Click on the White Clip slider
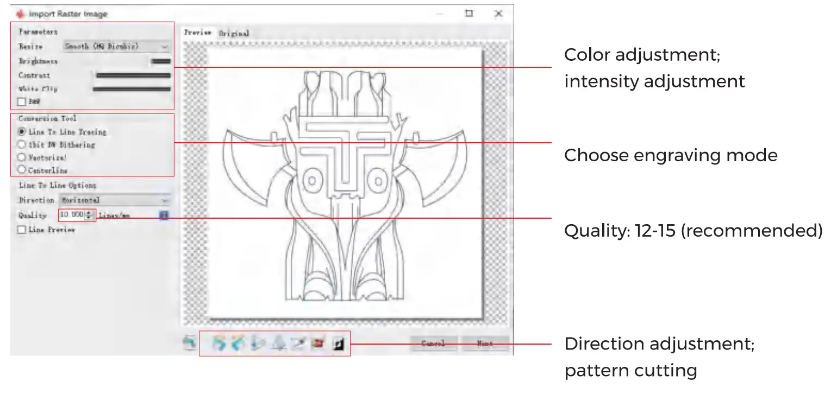Image resolution: width=831 pixels, height=400 pixels. click(132, 89)
